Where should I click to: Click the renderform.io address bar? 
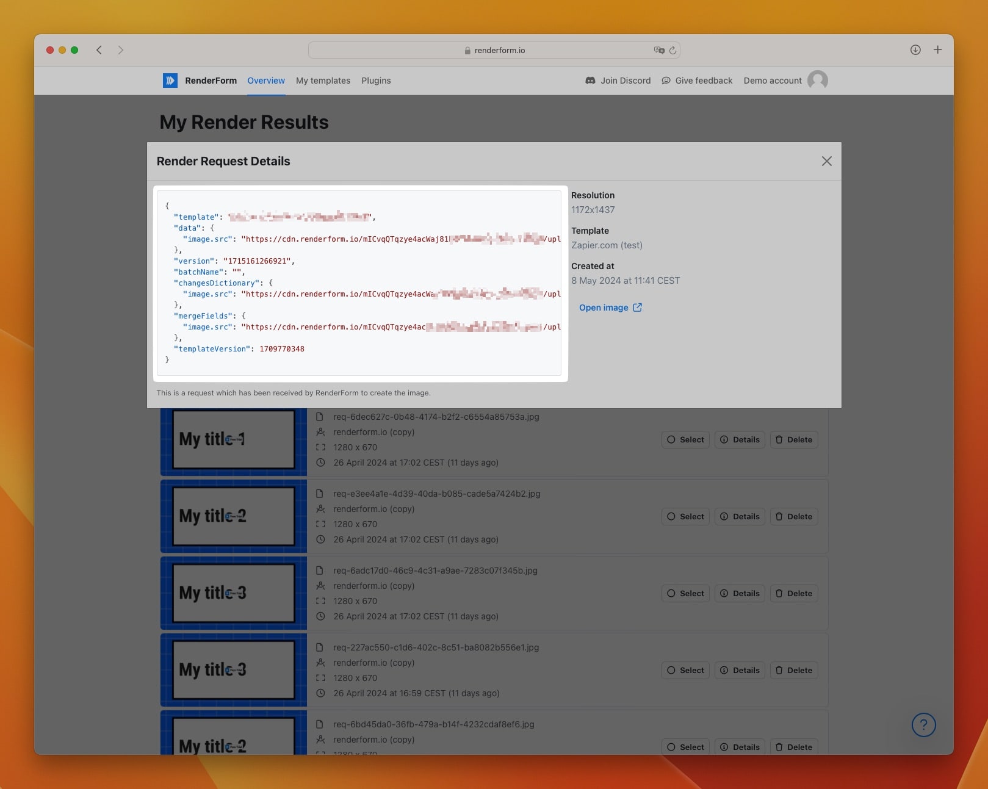[494, 50]
